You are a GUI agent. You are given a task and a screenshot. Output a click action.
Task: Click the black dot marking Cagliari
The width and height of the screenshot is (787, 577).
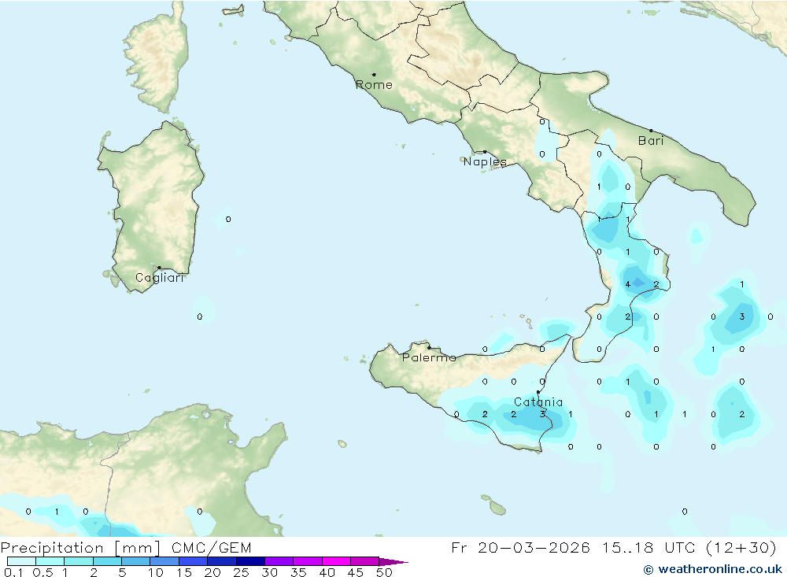[x=159, y=268]
